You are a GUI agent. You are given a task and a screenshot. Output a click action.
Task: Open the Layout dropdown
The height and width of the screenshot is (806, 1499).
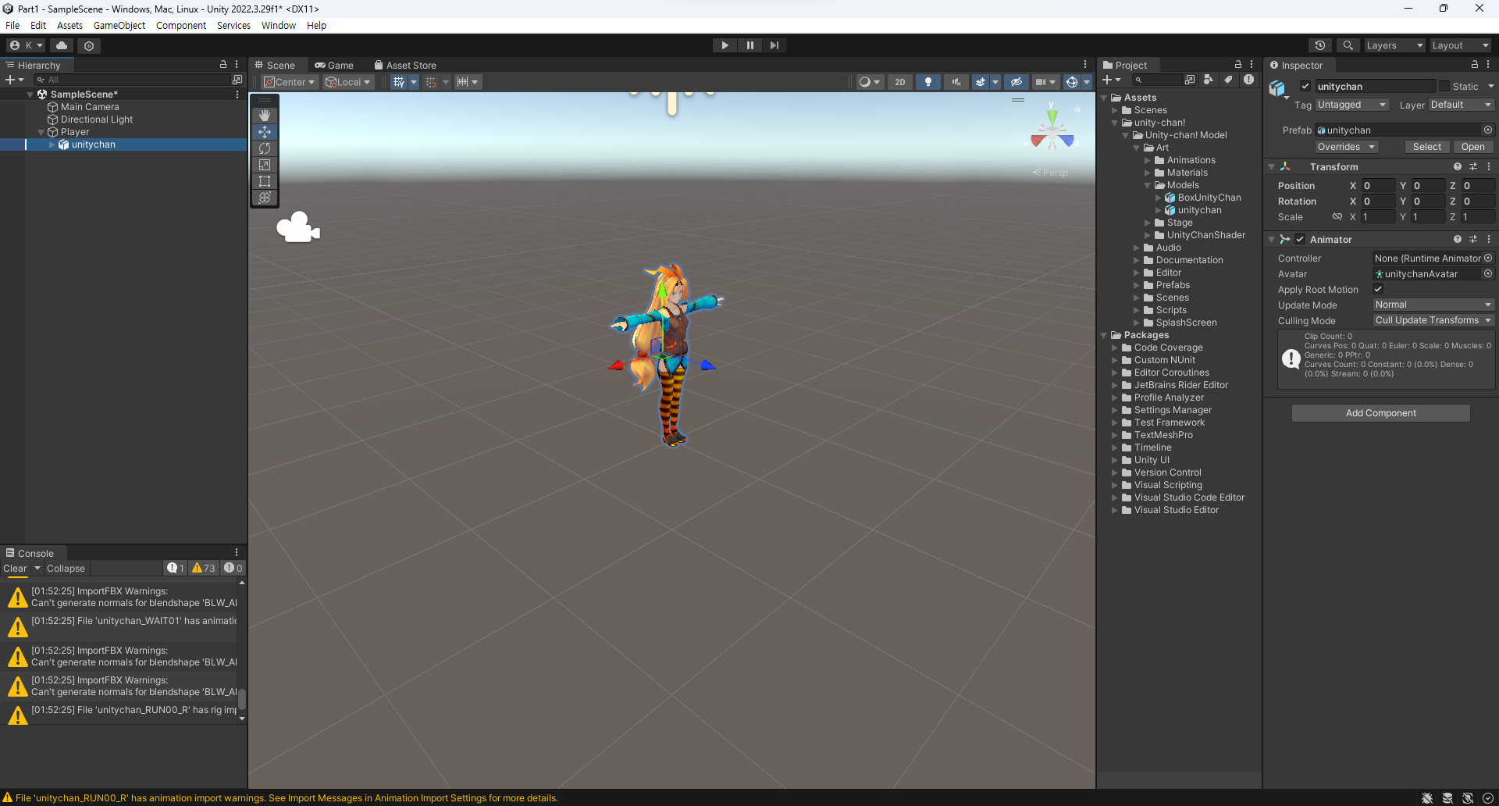pyautogui.click(x=1461, y=45)
